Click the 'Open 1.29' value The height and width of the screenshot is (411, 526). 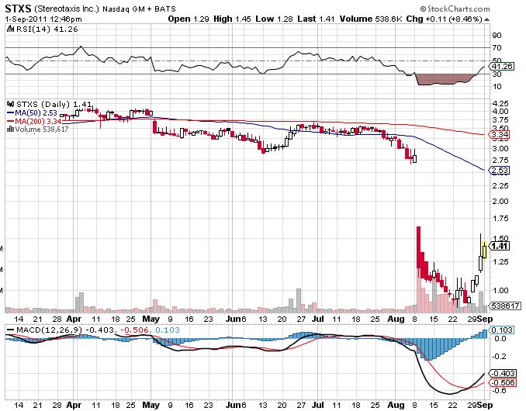pos(189,19)
